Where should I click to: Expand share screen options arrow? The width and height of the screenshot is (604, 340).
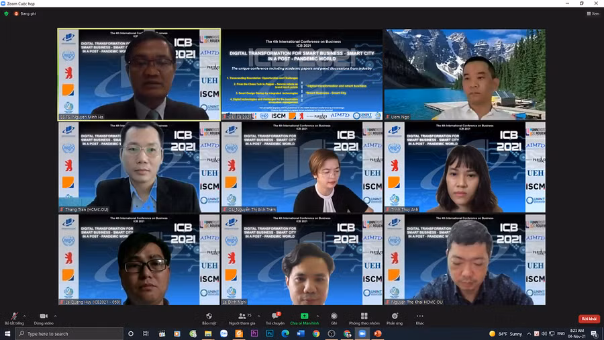tap(318, 316)
